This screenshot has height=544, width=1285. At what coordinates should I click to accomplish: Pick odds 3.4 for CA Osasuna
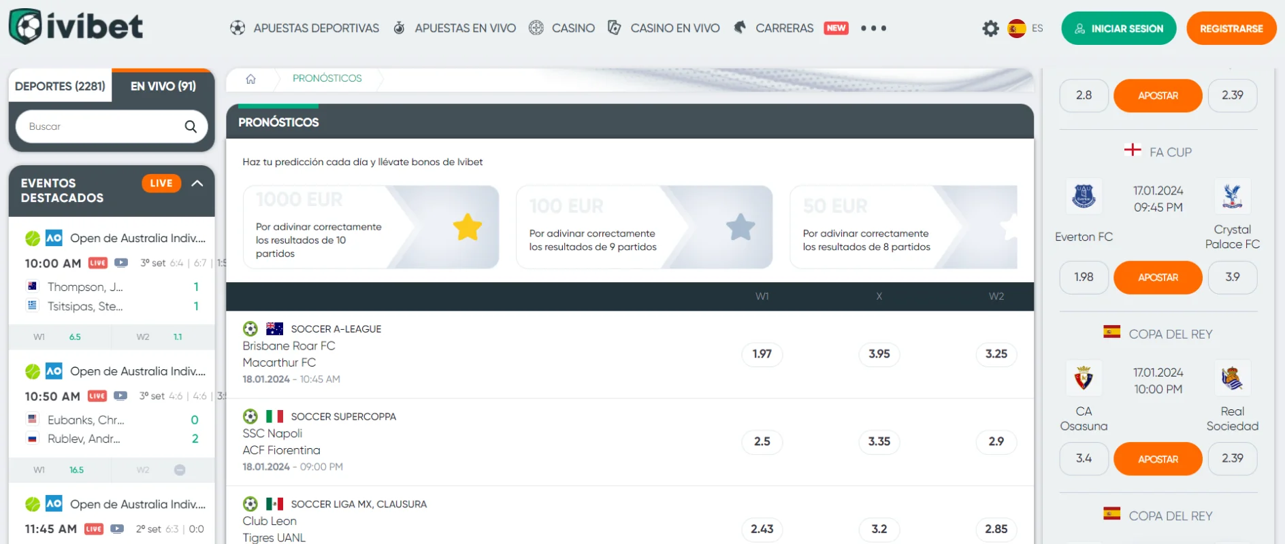[1084, 459]
